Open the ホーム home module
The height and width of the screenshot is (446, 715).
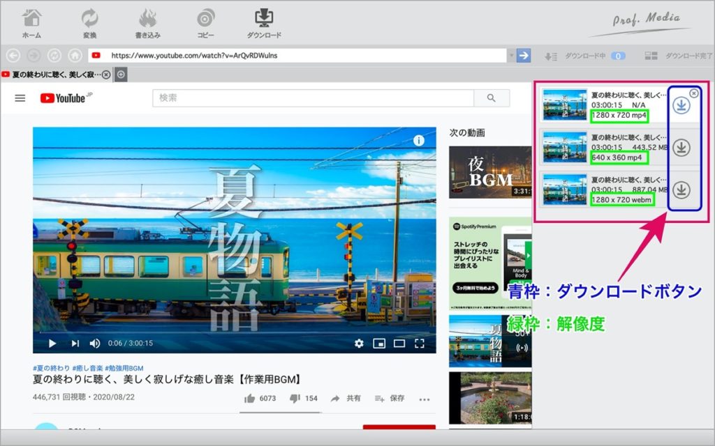pos(31,23)
